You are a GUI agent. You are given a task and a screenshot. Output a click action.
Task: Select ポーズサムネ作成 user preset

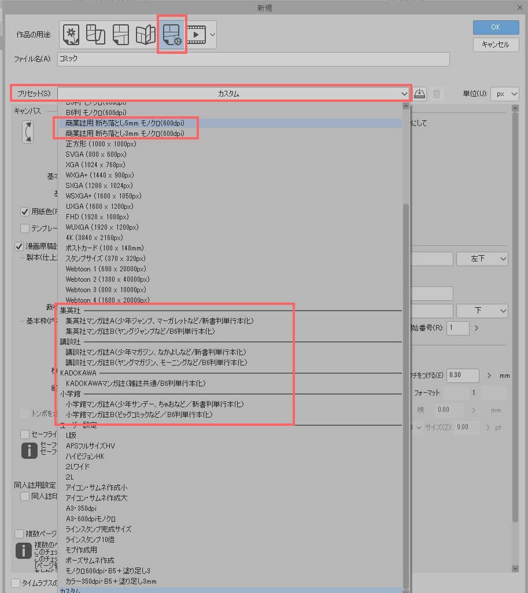(x=230, y=561)
